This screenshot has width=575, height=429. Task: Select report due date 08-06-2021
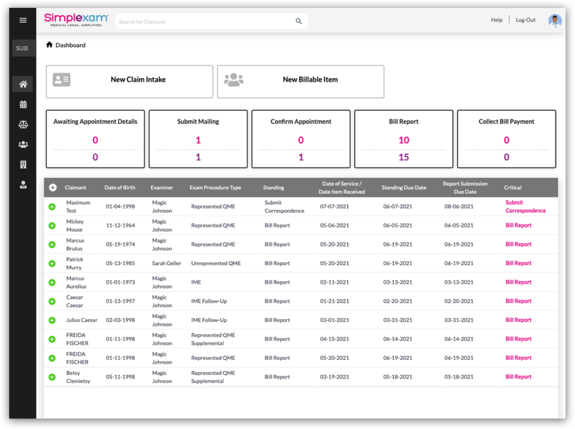pos(459,207)
